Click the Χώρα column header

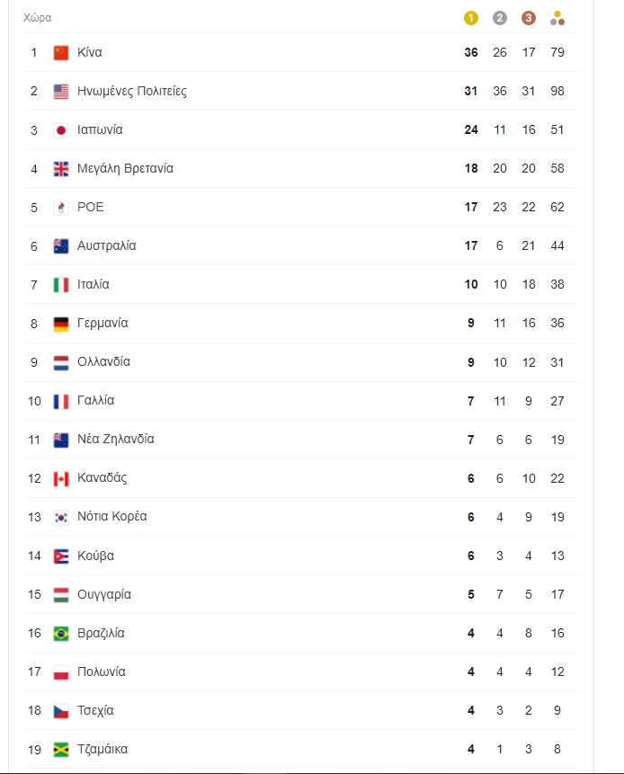pos(37,18)
